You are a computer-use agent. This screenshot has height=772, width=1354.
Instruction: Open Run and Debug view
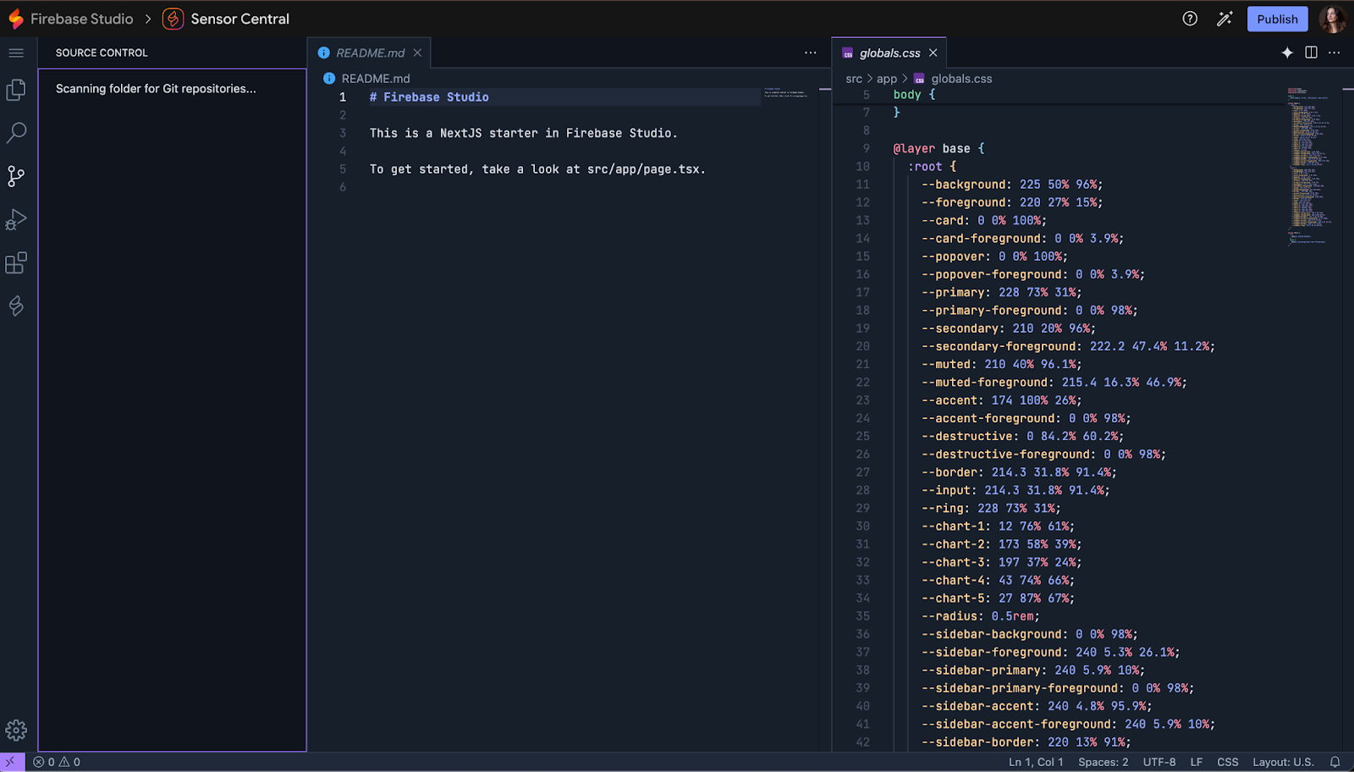click(16, 219)
